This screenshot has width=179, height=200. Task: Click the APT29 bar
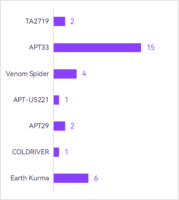59,126
